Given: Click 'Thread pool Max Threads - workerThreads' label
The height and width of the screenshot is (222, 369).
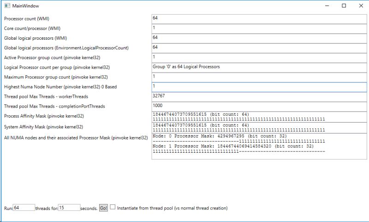Looking at the screenshot, I should coord(46,96).
